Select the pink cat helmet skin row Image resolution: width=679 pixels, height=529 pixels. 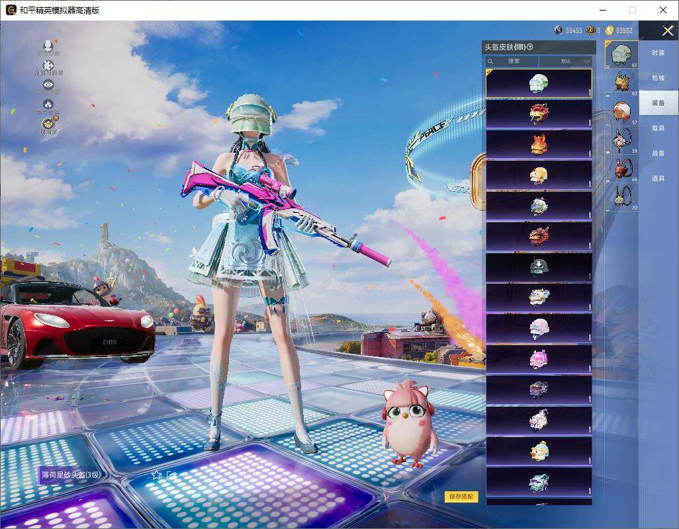(539, 360)
